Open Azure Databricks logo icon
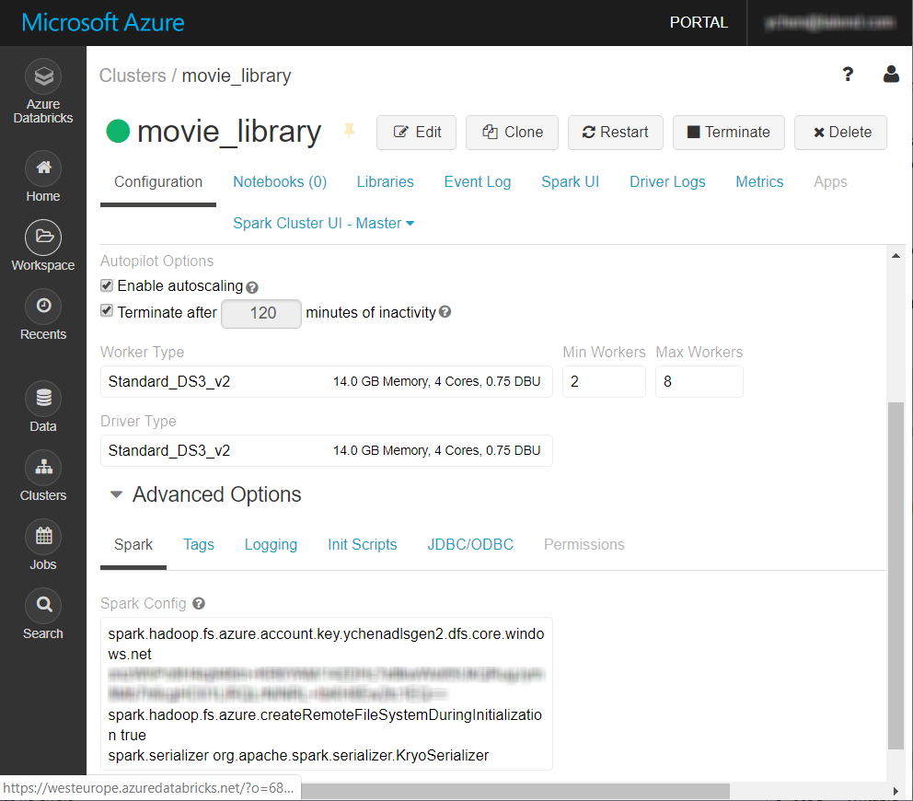Viewport: 913px width, 801px height. click(43, 76)
